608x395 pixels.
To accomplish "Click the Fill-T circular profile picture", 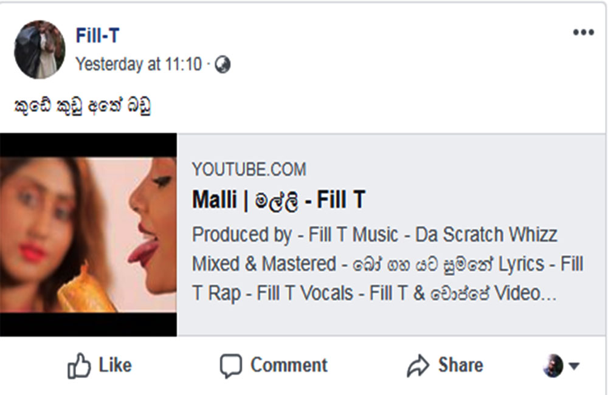I will click(x=40, y=47).
